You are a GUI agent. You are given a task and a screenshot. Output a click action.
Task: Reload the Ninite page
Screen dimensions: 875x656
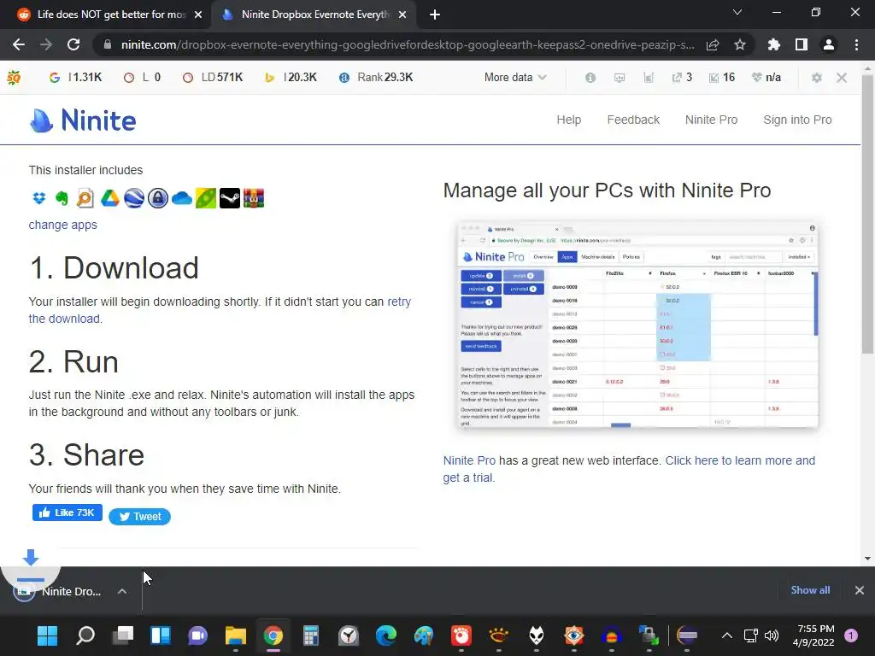coord(73,44)
